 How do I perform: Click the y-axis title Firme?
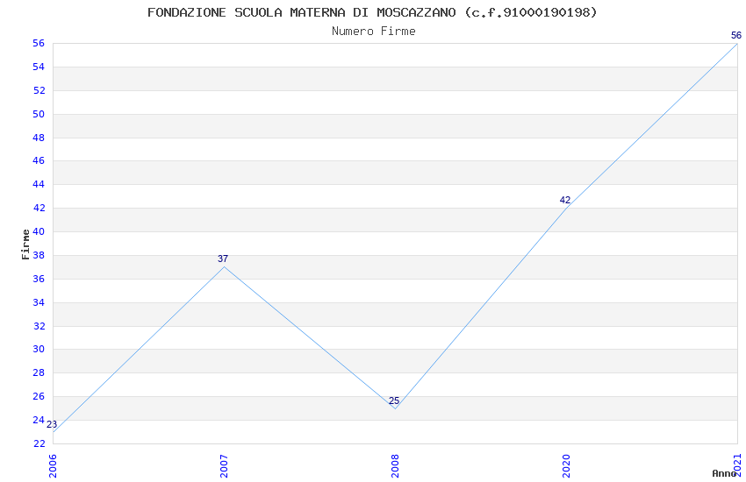pyautogui.click(x=25, y=245)
